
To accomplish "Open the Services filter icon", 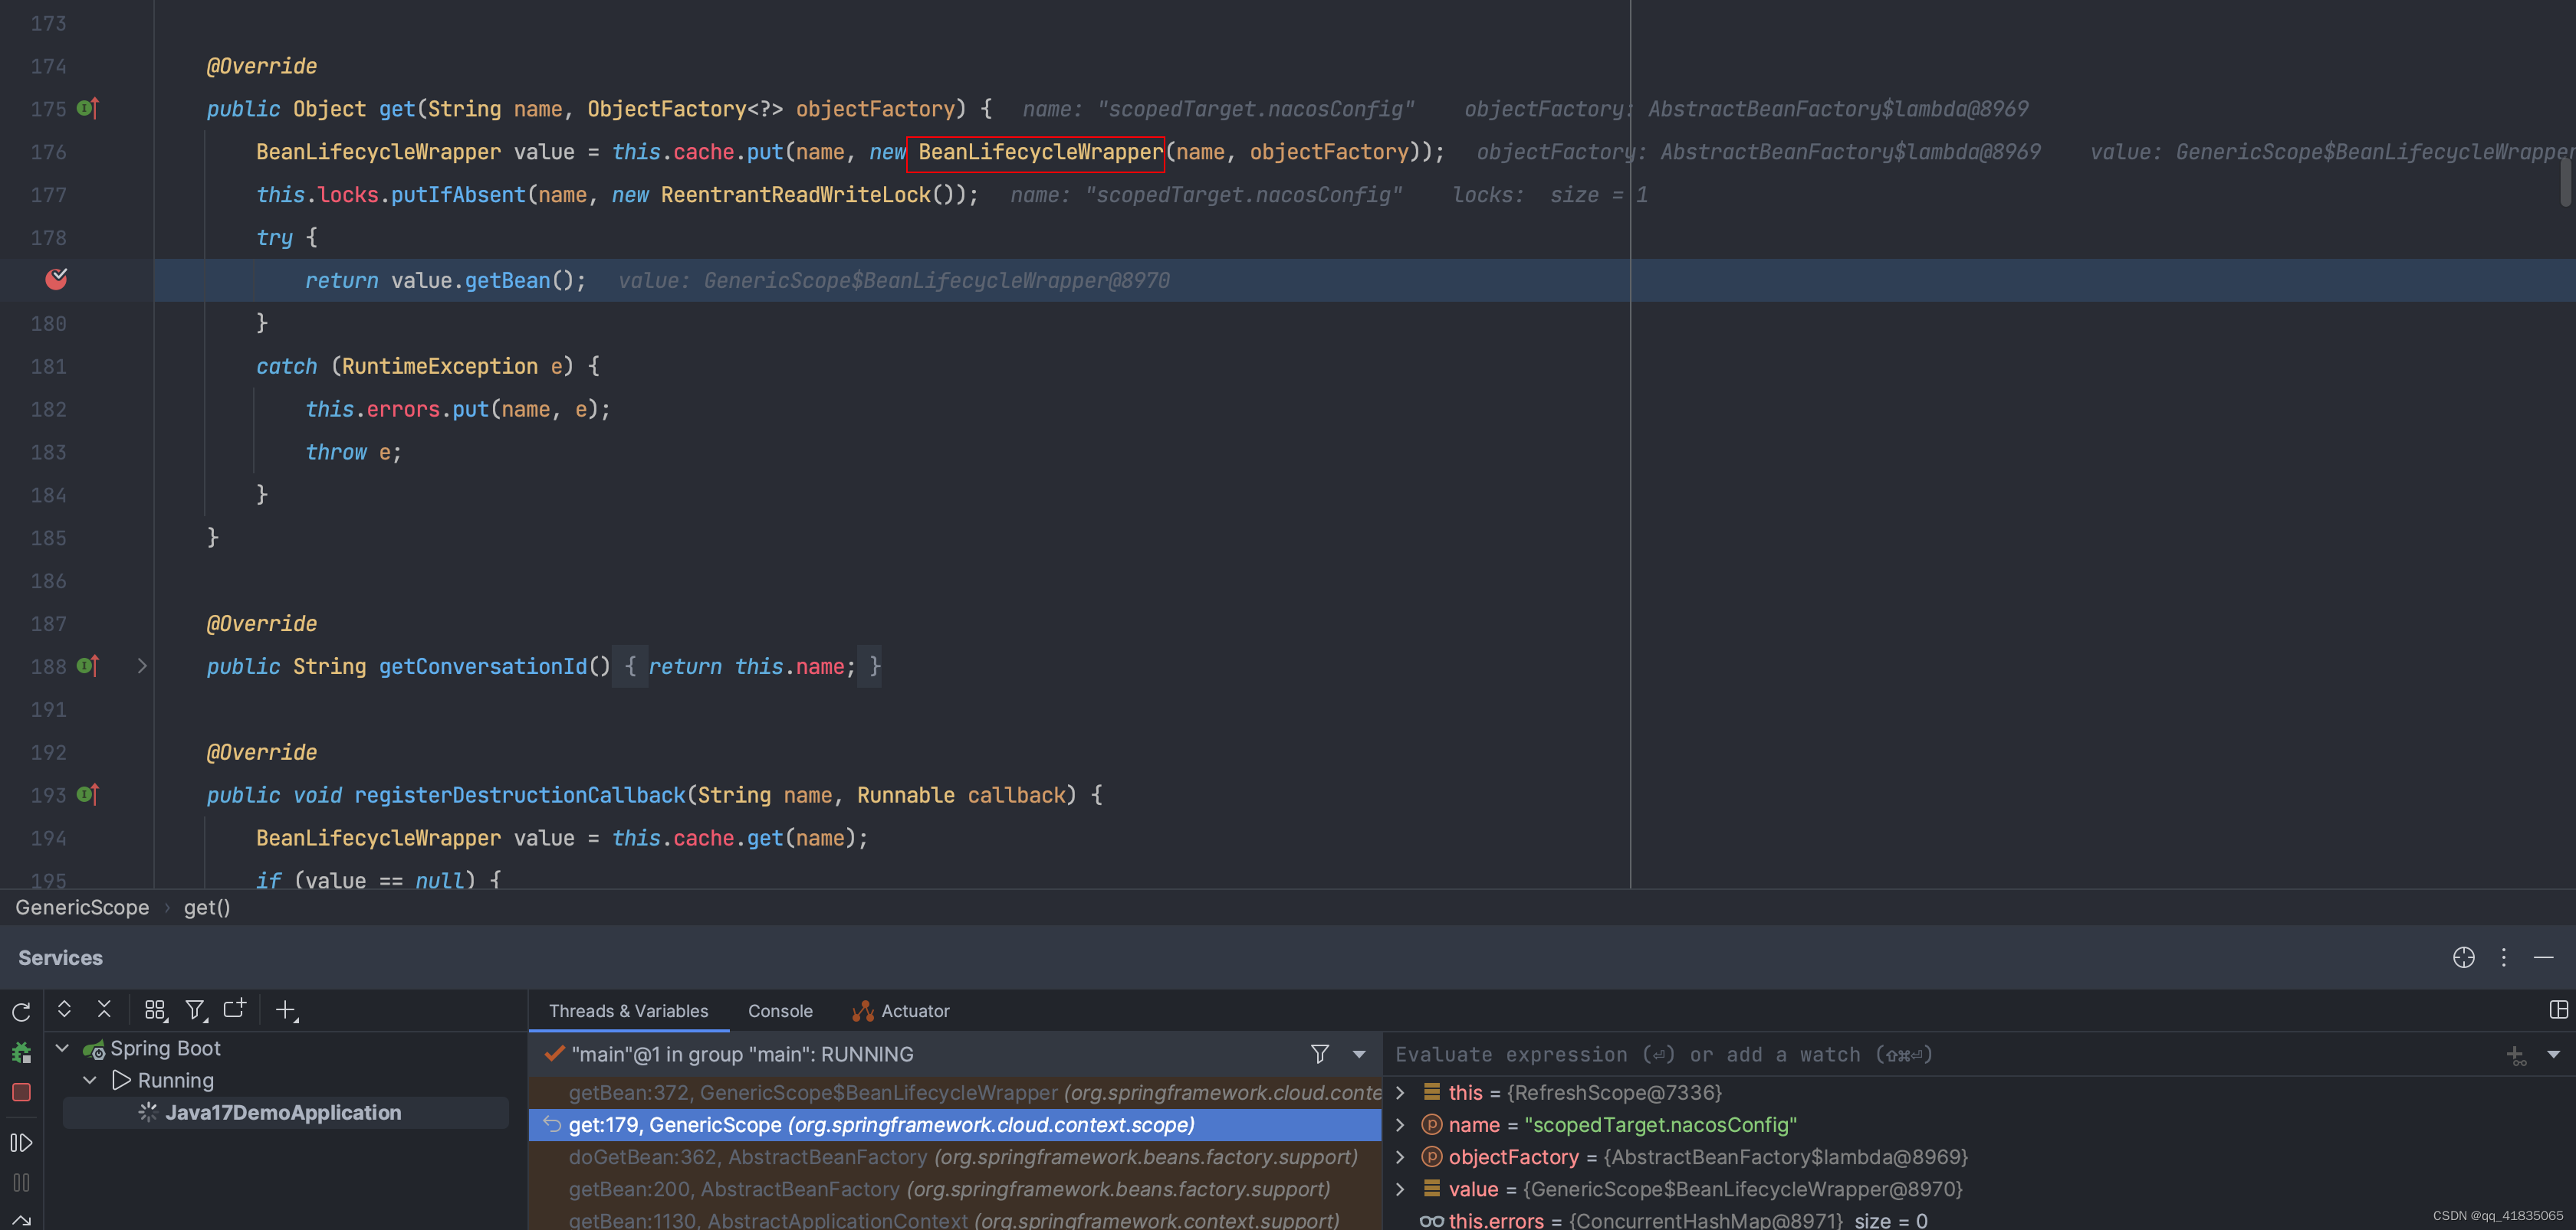I will tap(196, 1010).
